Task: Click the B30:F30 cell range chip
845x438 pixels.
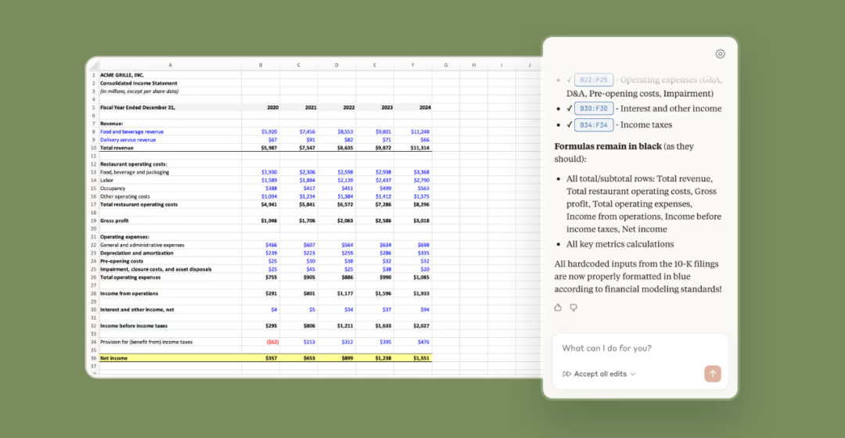Action: [x=593, y=109]
